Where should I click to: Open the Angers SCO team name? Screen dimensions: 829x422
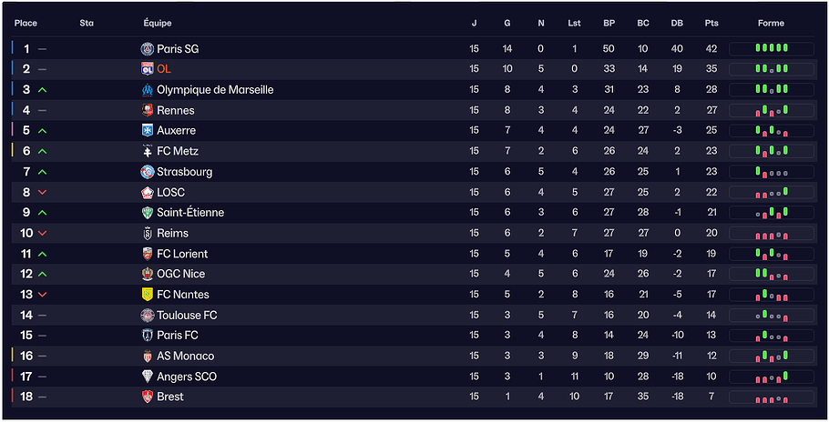tap(187, 377)
